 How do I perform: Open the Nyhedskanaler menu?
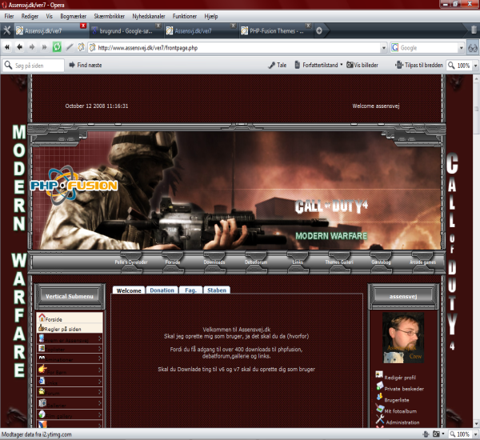(x=149, y=16)
